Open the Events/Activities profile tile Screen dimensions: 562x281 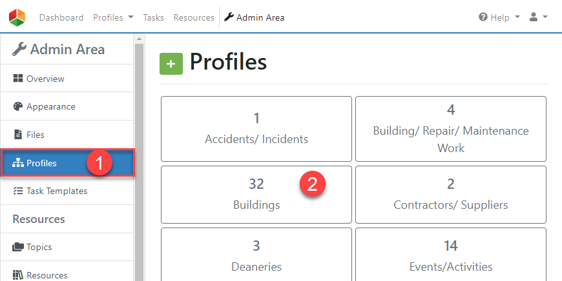(451, 256)
